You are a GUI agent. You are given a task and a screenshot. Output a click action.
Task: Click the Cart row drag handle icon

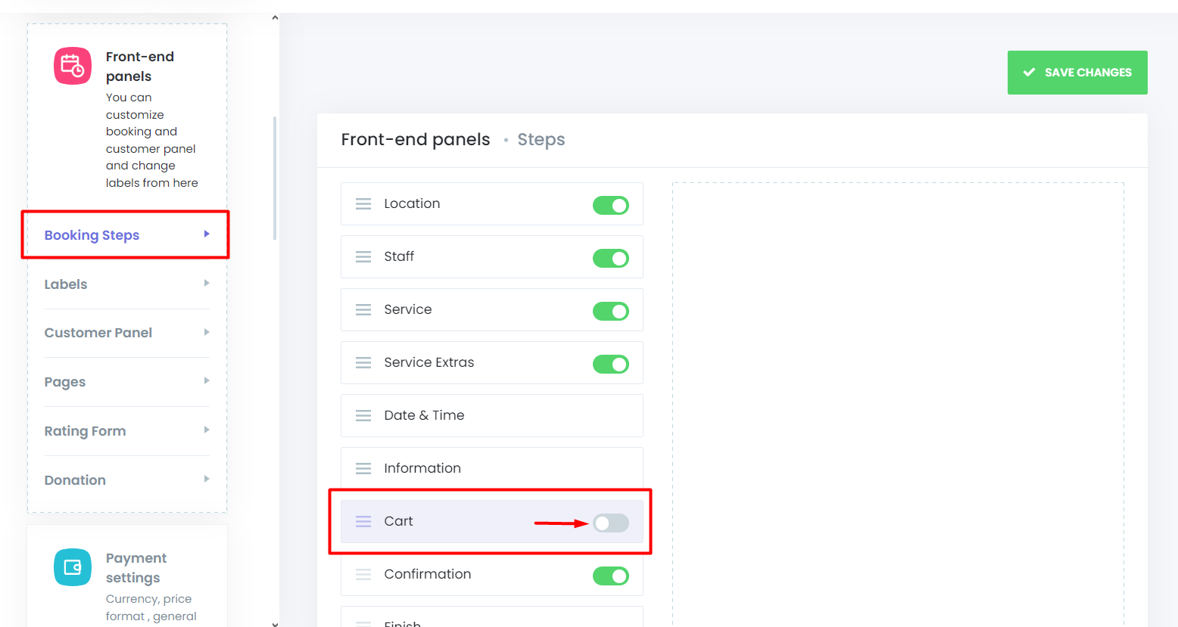click(x=363, y=522)
